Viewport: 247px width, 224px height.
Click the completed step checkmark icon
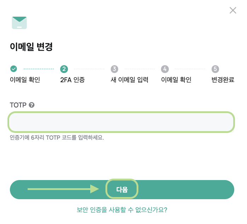pos(13,69)
